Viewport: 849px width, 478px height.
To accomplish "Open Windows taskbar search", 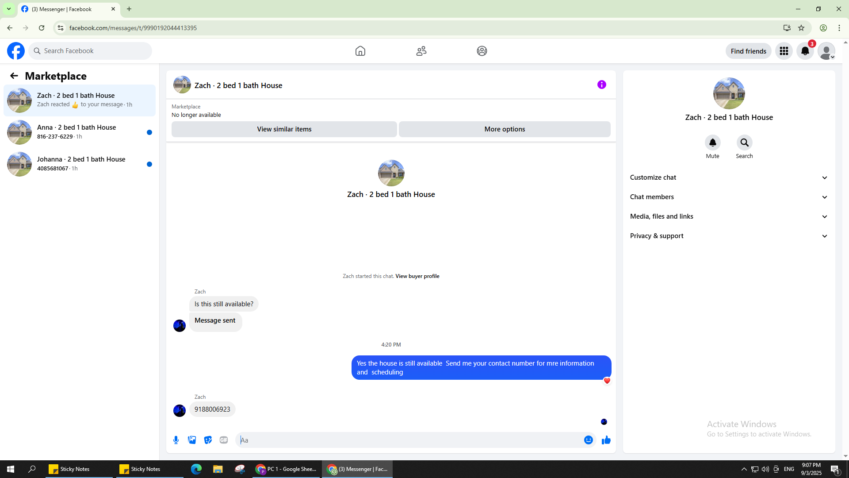I will (x=32, y=469).
